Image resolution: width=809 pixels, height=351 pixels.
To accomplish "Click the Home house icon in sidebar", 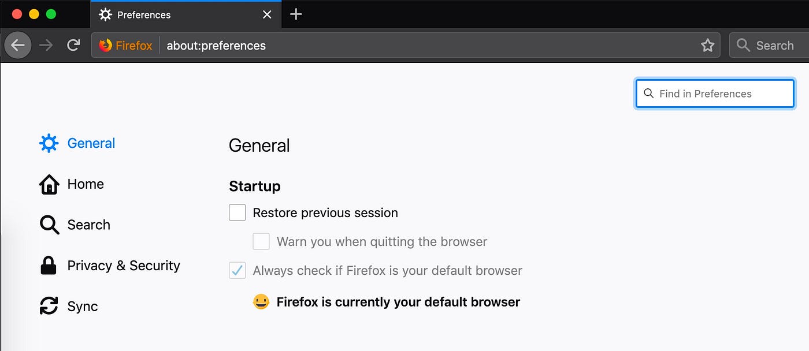I will click(x=49, y=184).
